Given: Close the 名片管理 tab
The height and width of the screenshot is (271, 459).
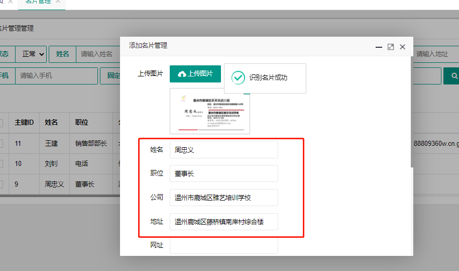Looking at the screenshot, I should point(58,2).
